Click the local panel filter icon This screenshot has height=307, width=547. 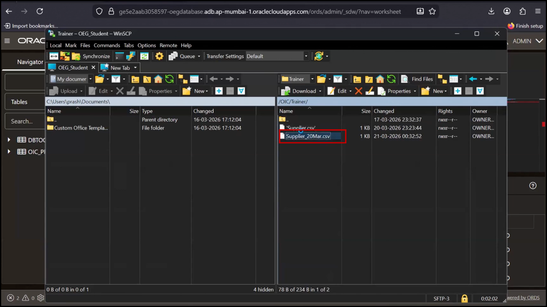116,79
